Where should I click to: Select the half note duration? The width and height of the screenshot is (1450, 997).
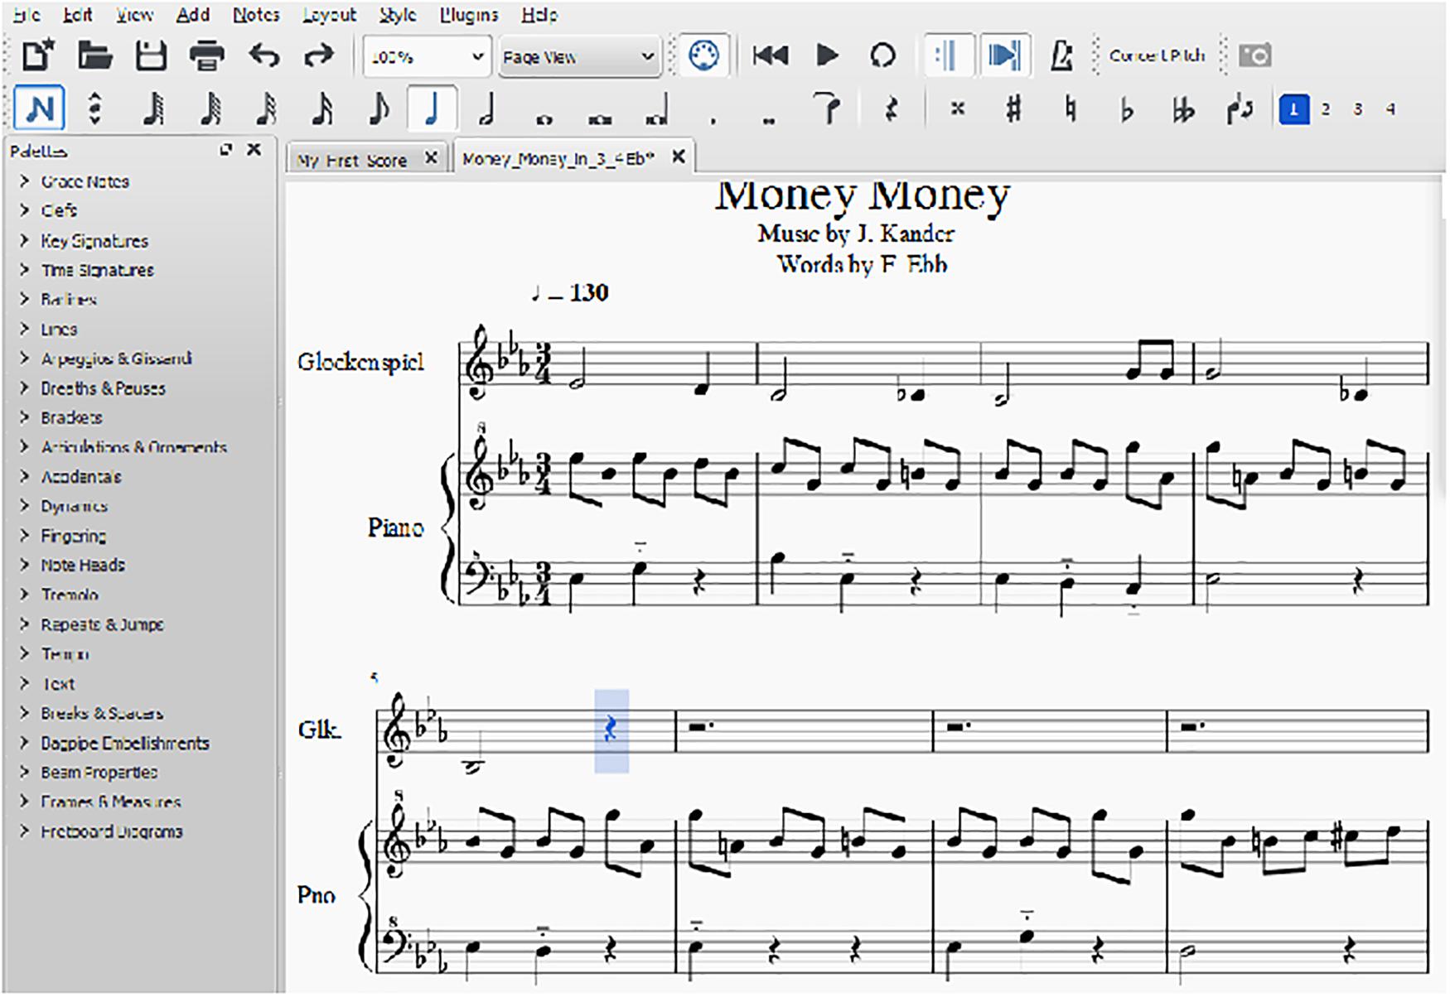pos(487,108)
